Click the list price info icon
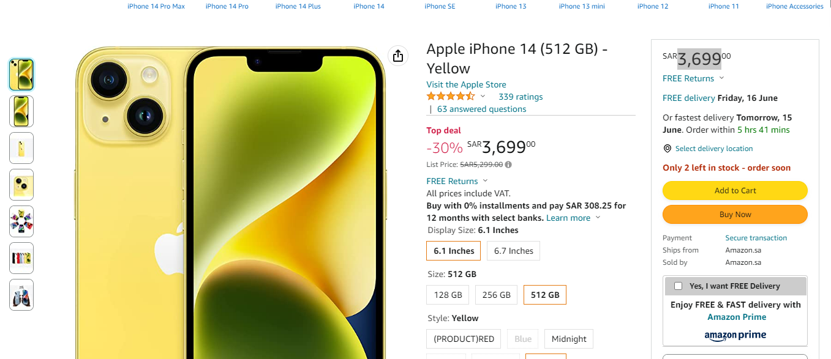 tap(508, 165)
